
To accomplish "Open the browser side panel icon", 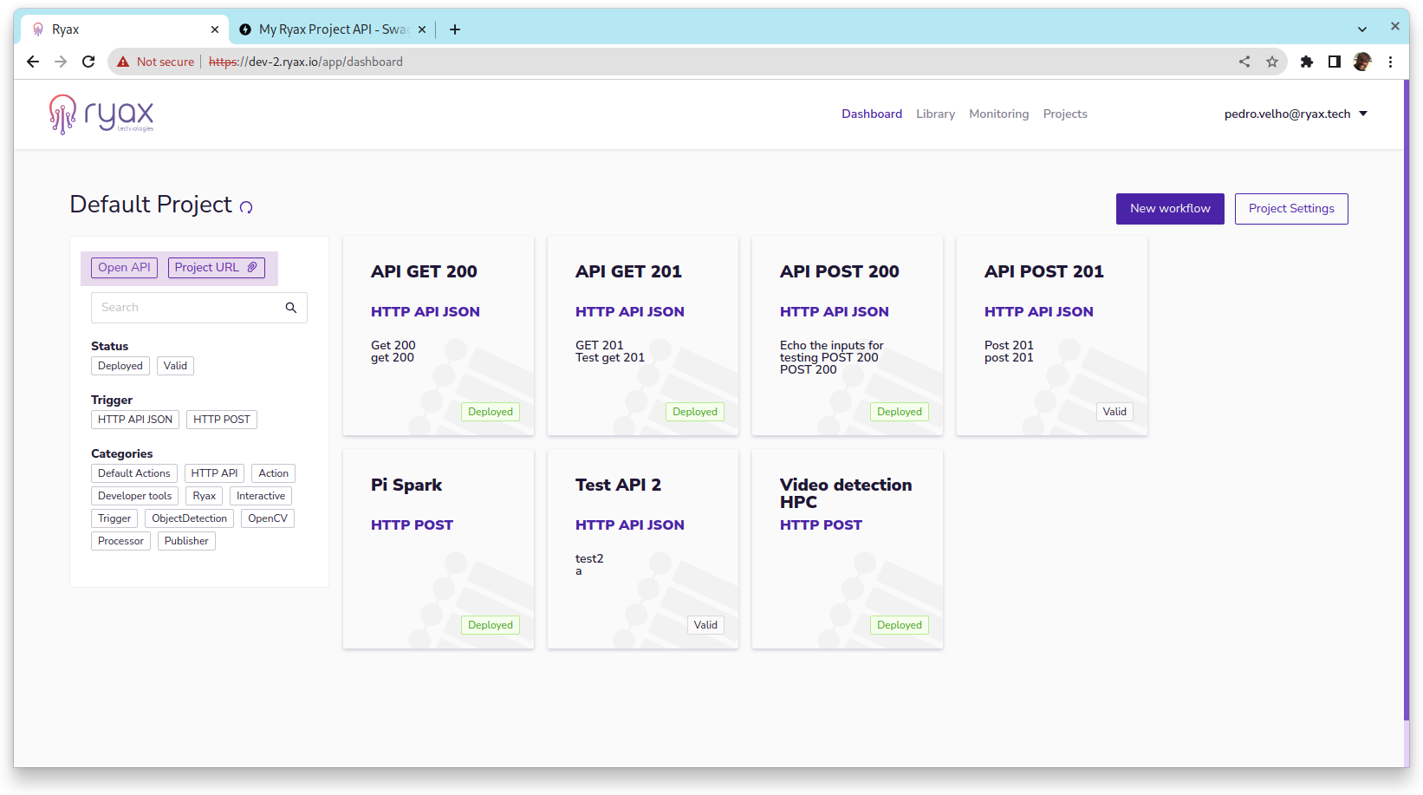I will pos(1335,62).
